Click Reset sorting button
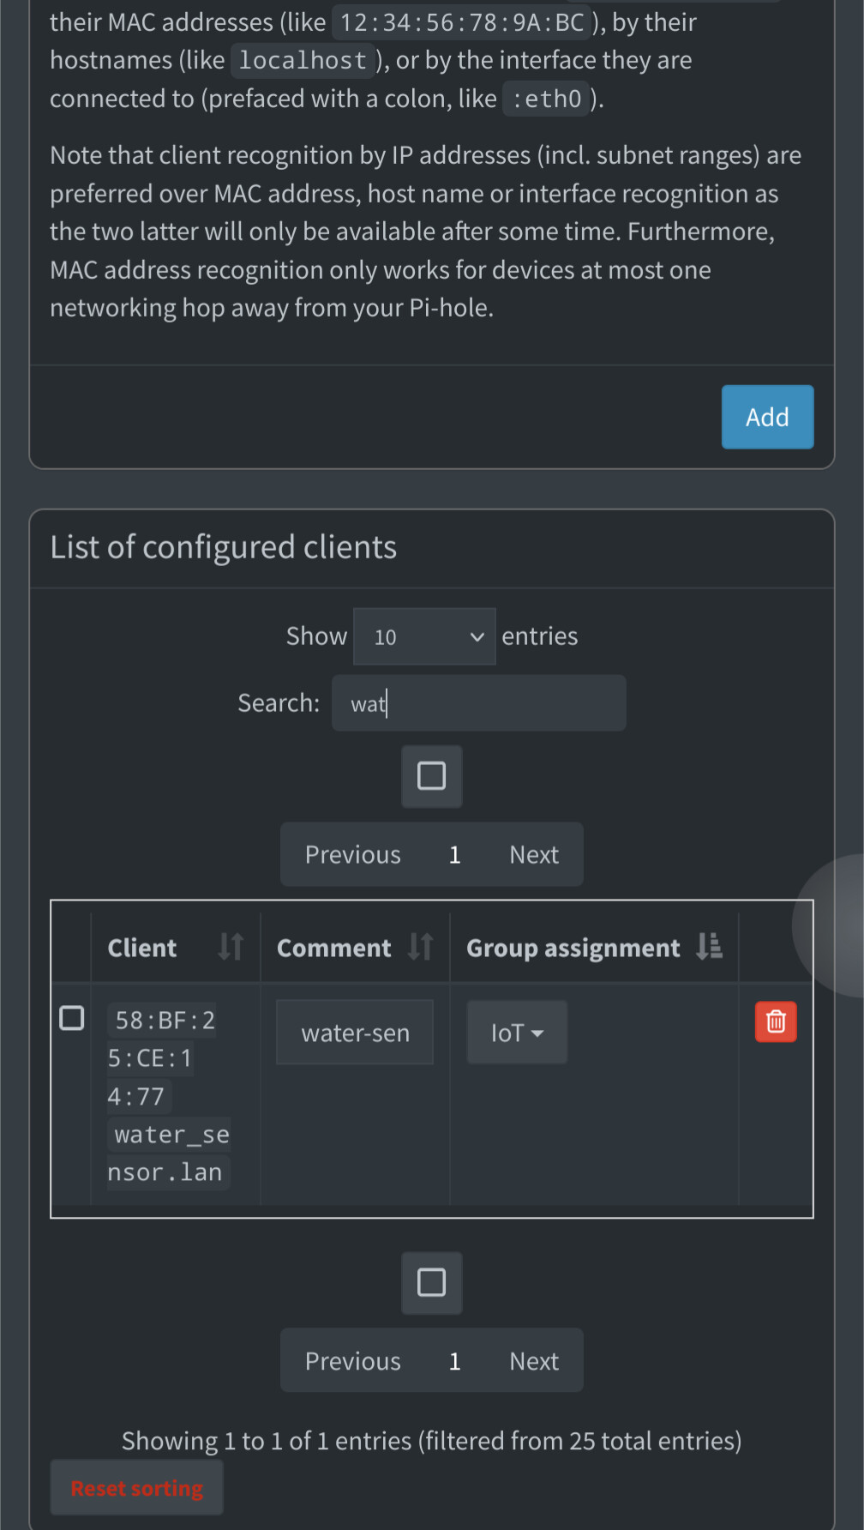The height and width of the screenshot is (1530, 864). coord(137,1488)
